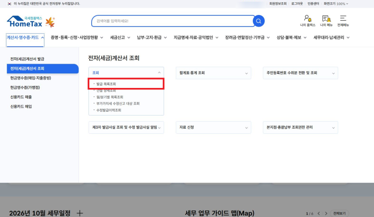374x217 pixels.
Task: Open 인증센터 link
Action: pos(313,4)
